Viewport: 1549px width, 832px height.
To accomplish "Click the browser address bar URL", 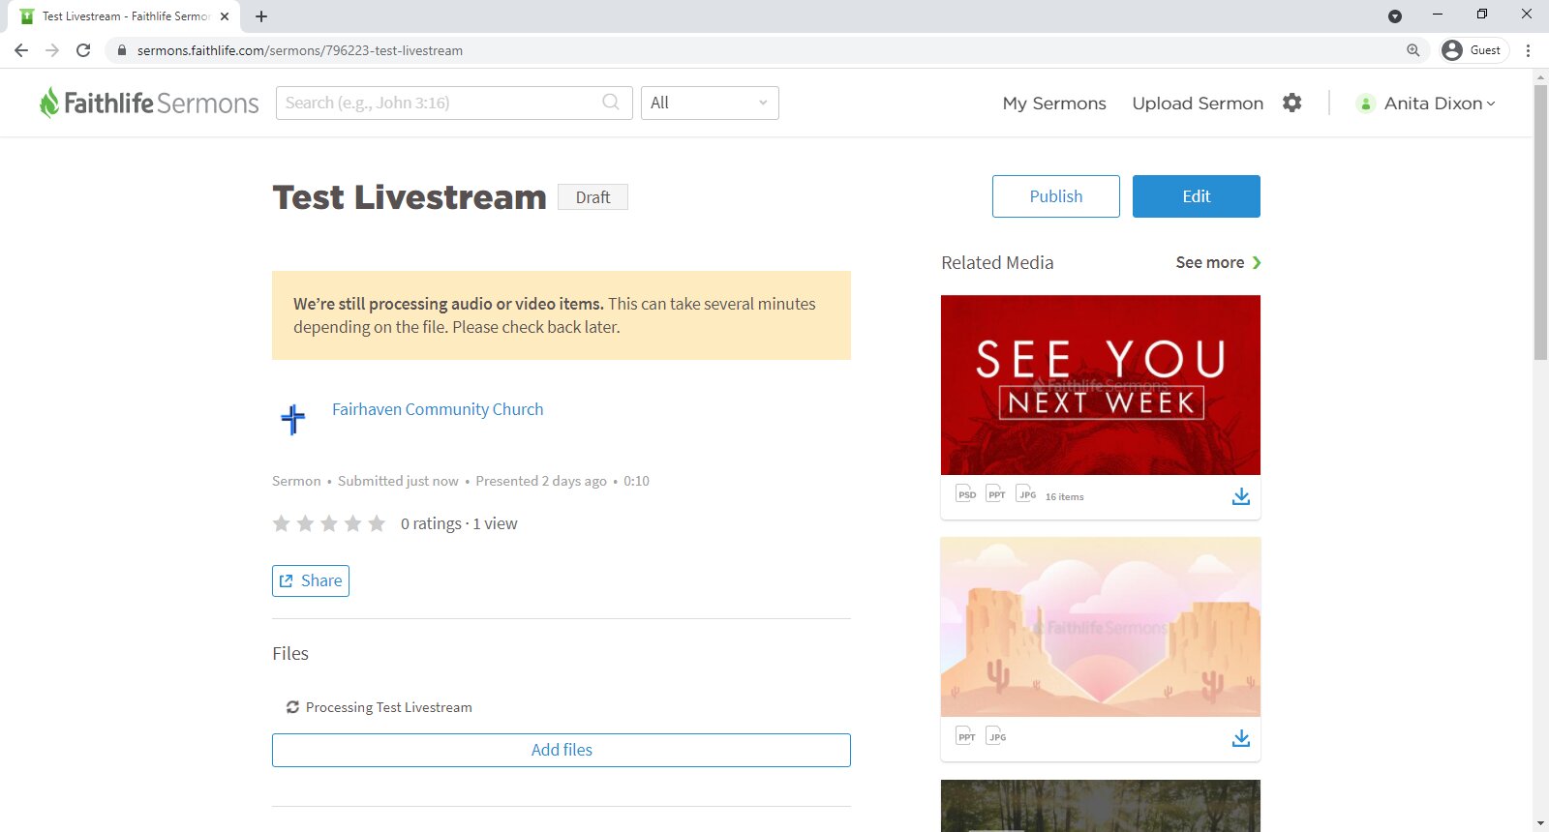I will 300,50.
